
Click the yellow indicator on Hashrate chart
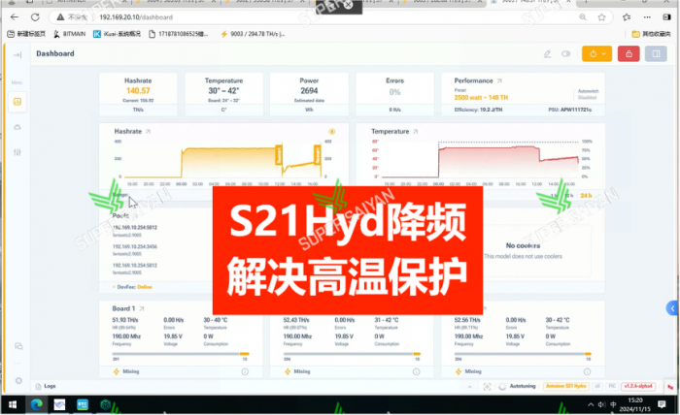click(x=332, y=132)
